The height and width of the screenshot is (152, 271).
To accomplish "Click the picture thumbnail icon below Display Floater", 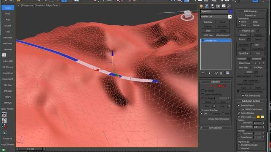I will 4,114.
